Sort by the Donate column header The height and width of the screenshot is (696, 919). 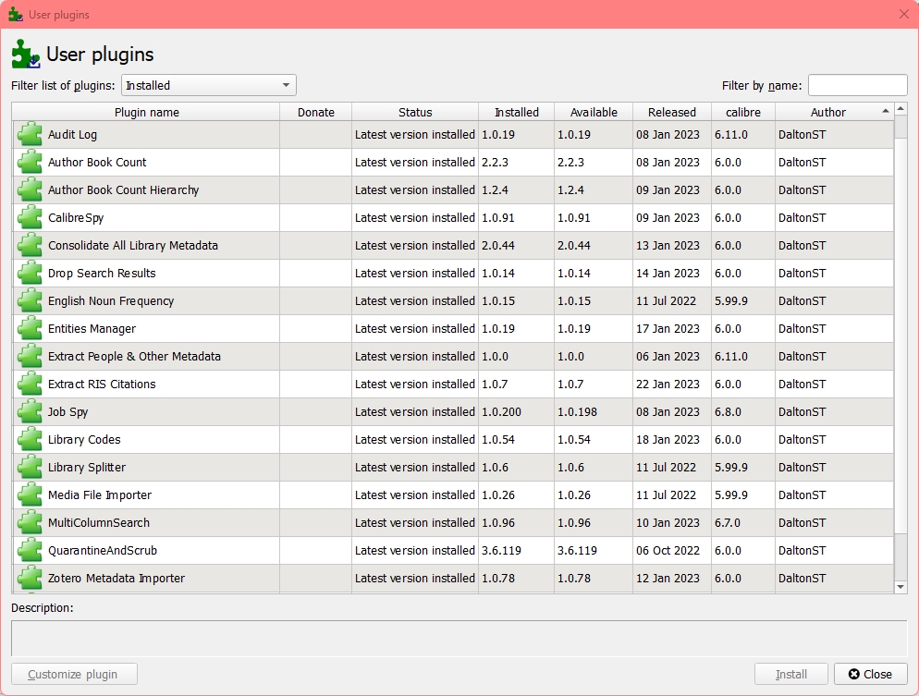316,112
